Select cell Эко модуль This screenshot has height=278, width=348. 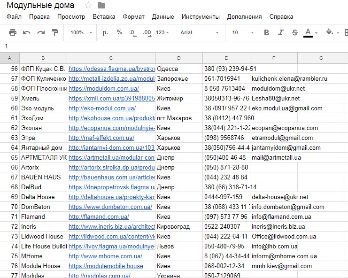[x=43, y=108]
